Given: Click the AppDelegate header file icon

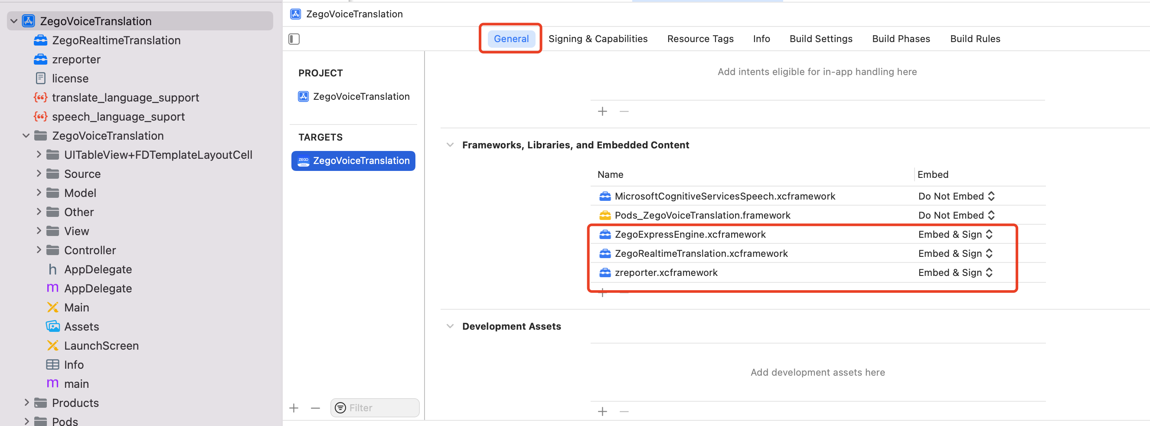Looking at the screenshot, I should (x=52, y=269).
